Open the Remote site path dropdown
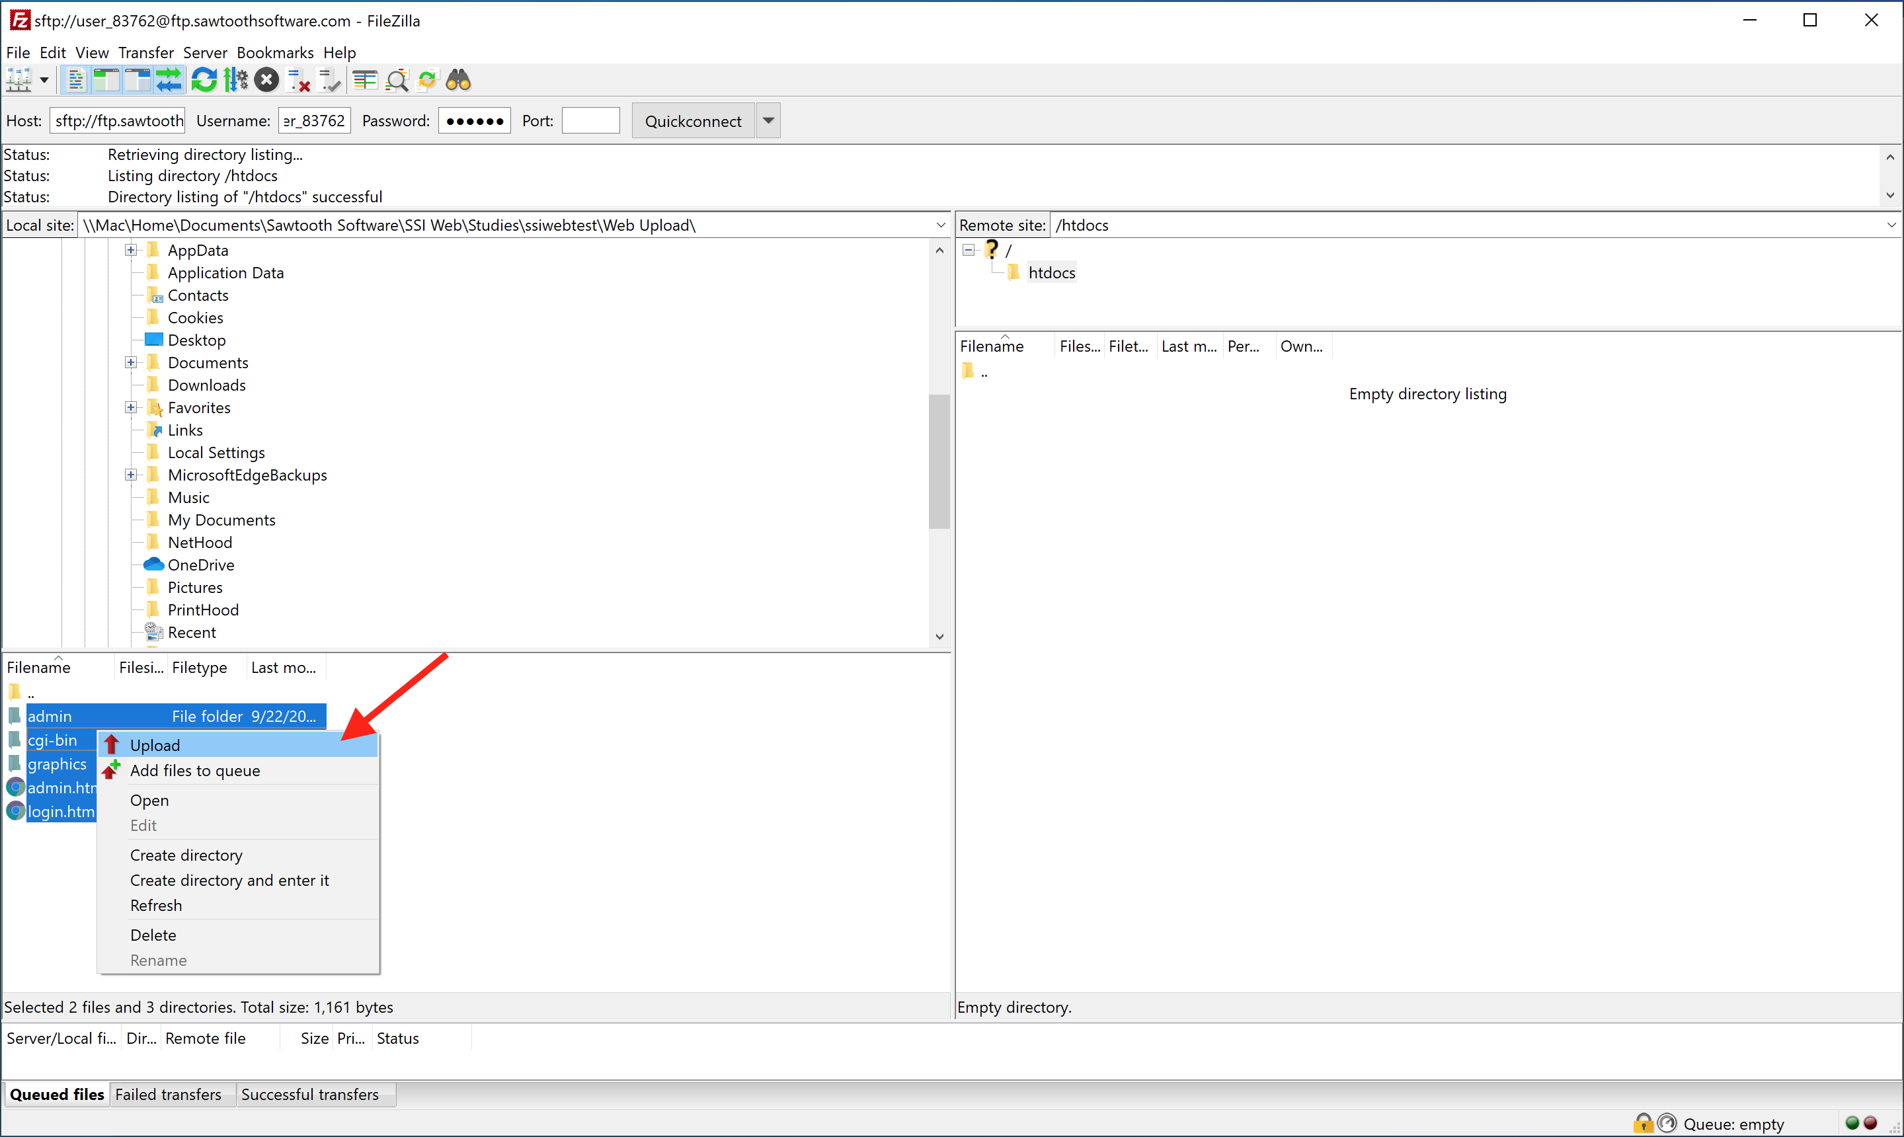The image size is (1904, 1137). [1891, 225]
